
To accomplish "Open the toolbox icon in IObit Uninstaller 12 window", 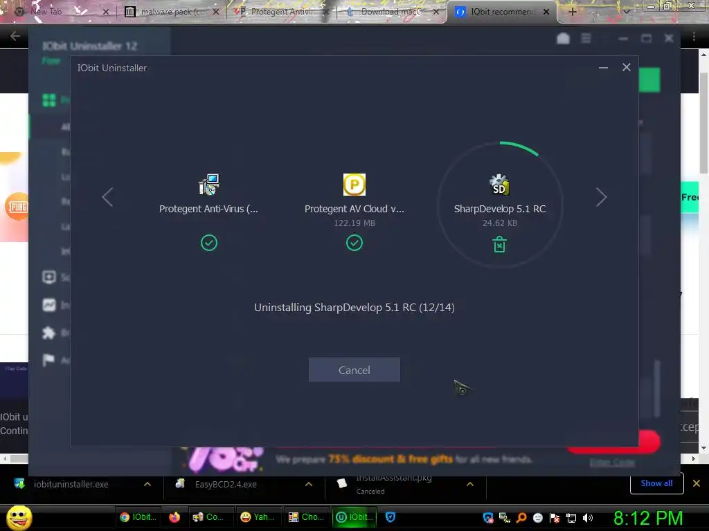I will pyautogui.click(x=563, y=39).
